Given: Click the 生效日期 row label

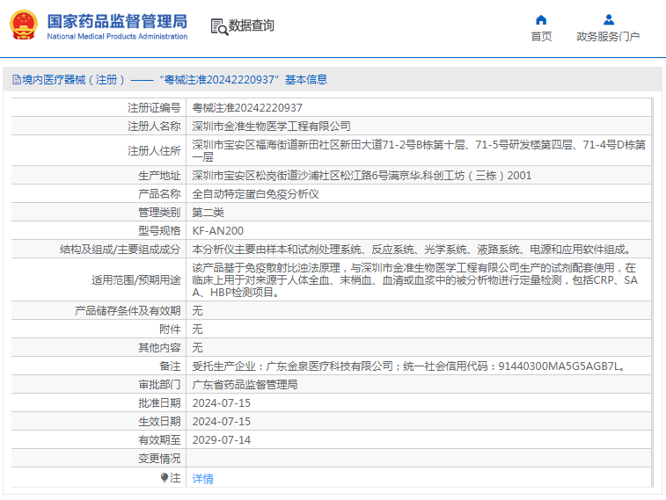Looking at the screenshot, I should [x=159, y=422].
